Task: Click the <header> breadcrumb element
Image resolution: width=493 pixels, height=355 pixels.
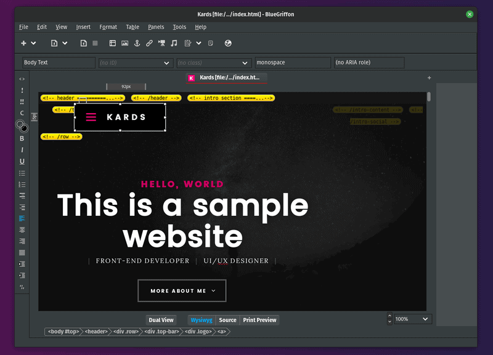Action: 96,332
